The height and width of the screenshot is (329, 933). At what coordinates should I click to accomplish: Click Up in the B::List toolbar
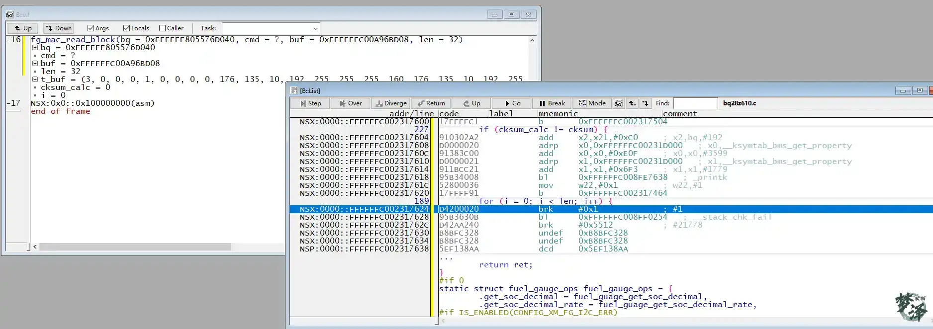(471, 103)
